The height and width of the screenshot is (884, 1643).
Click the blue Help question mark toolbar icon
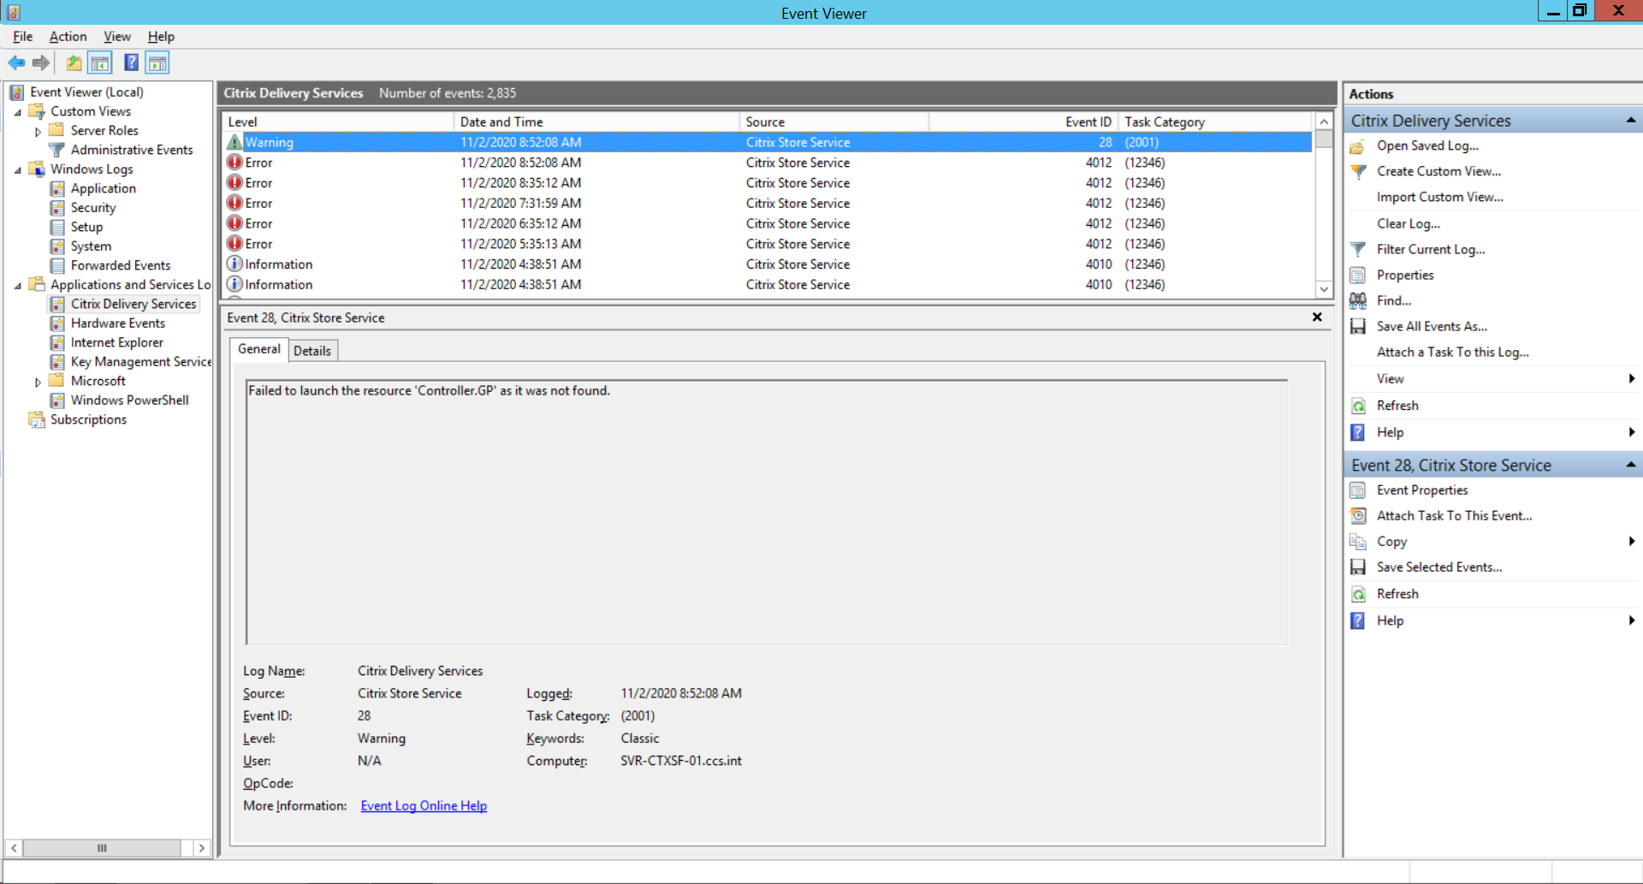[x=131, y=62]
